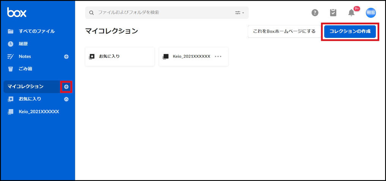Open the tasks clipboard icon
This screenshot has width=386, height=181.
tap(333, 13)
